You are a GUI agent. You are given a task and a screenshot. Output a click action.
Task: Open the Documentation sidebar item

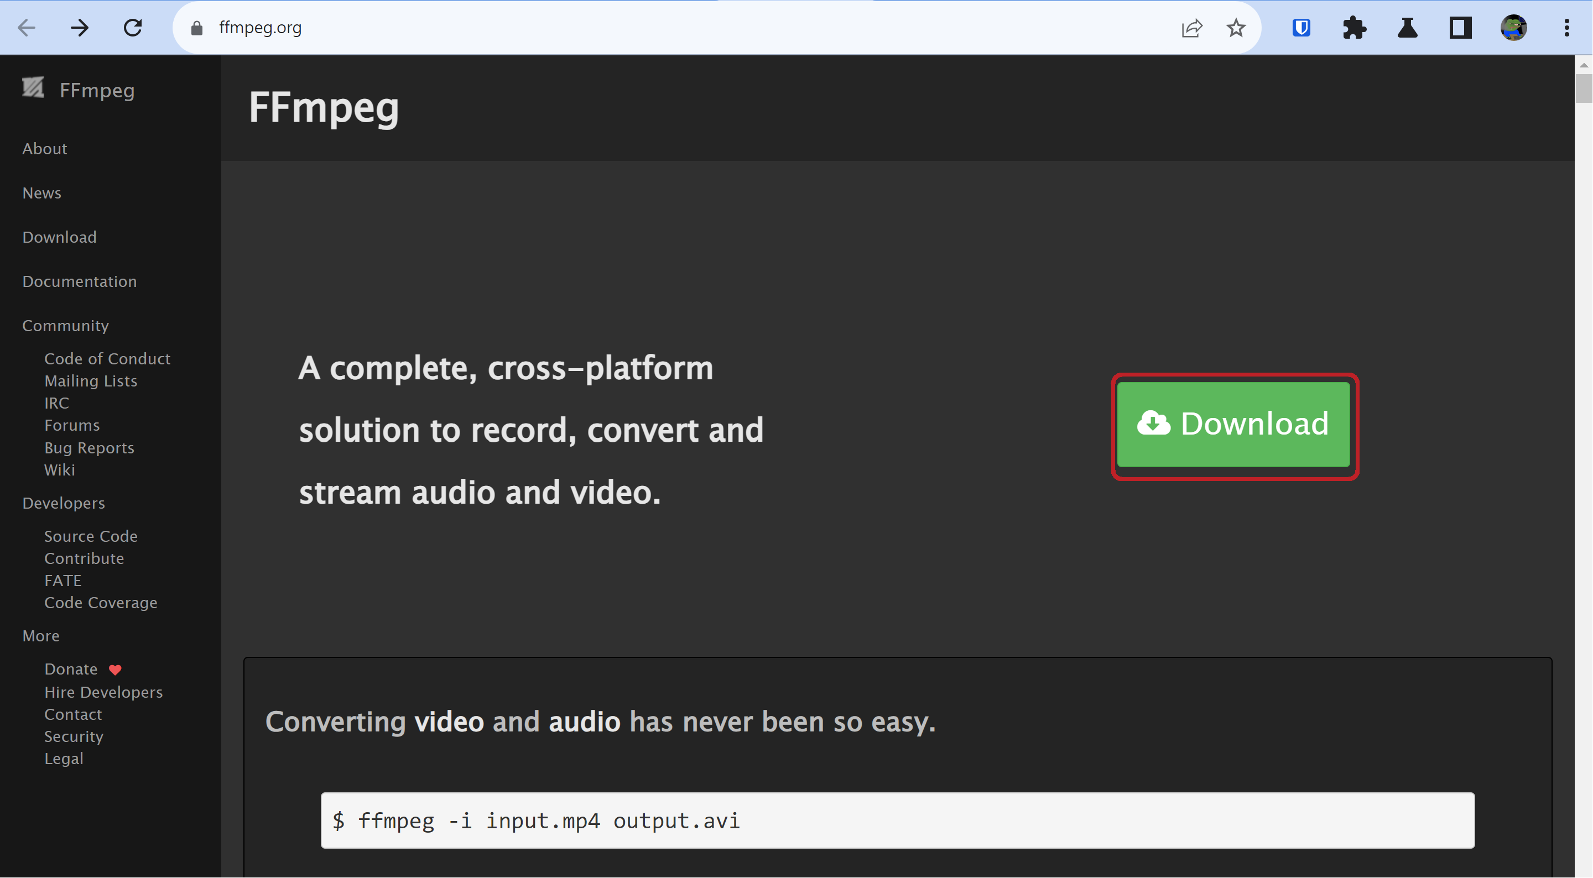click(79, 281)
